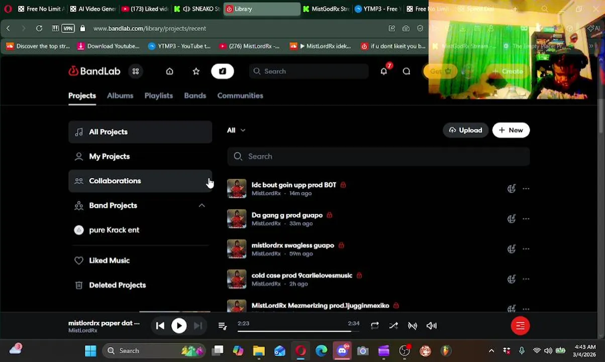This screenshot has height=362, width=605.
Task: Open Opera snapshot camera icon
Action: [x=406, y=29]
